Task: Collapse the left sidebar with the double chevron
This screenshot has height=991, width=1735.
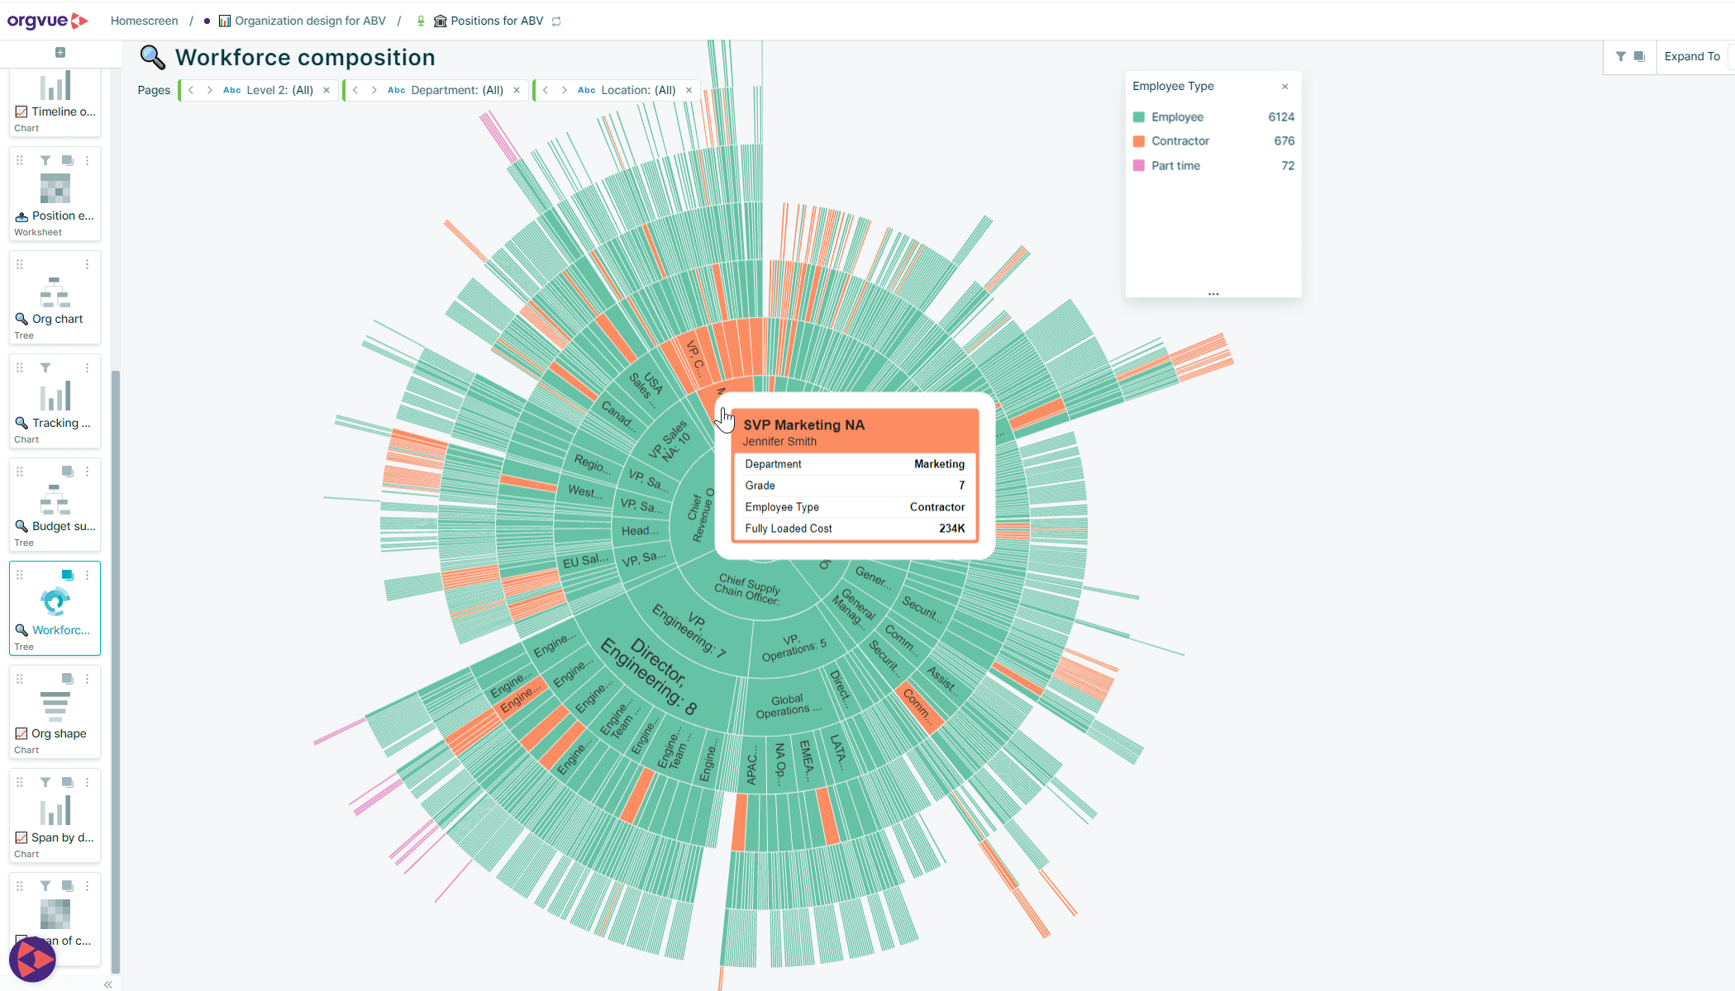Action: click(x=108, y=984)
